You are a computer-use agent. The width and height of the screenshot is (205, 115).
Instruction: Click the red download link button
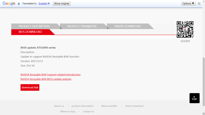(x=30, y=87)
